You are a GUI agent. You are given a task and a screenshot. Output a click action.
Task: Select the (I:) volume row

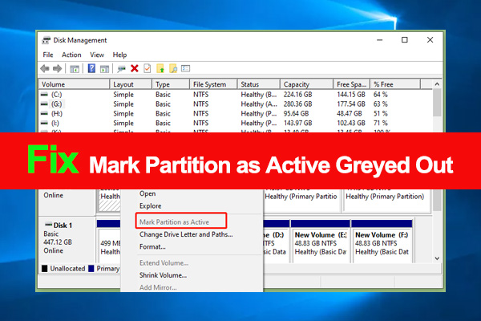point(236,123)
